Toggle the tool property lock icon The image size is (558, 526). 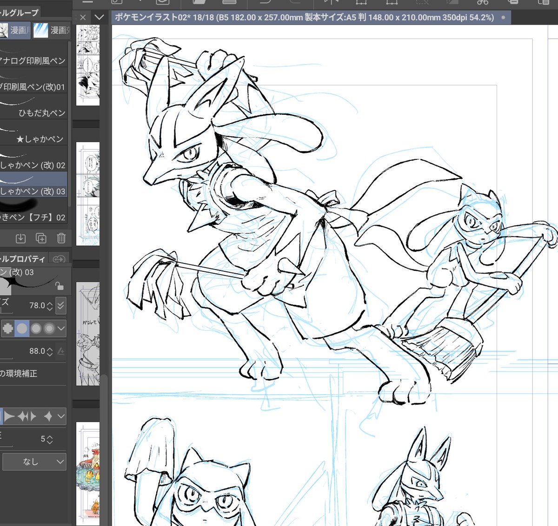point(59,285)
